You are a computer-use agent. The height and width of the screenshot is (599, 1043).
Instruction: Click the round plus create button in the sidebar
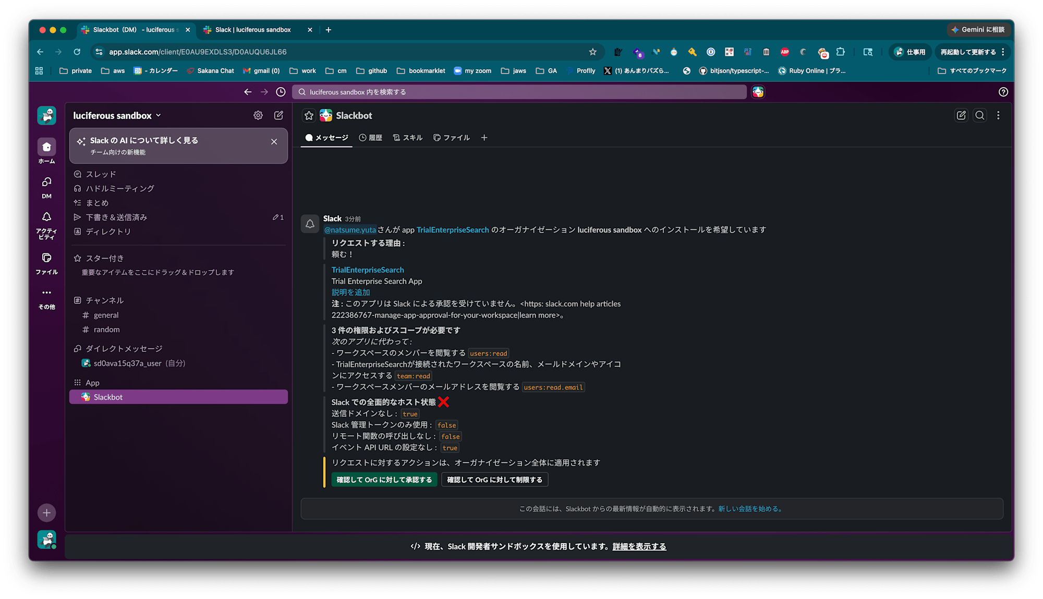pos(46,512)
